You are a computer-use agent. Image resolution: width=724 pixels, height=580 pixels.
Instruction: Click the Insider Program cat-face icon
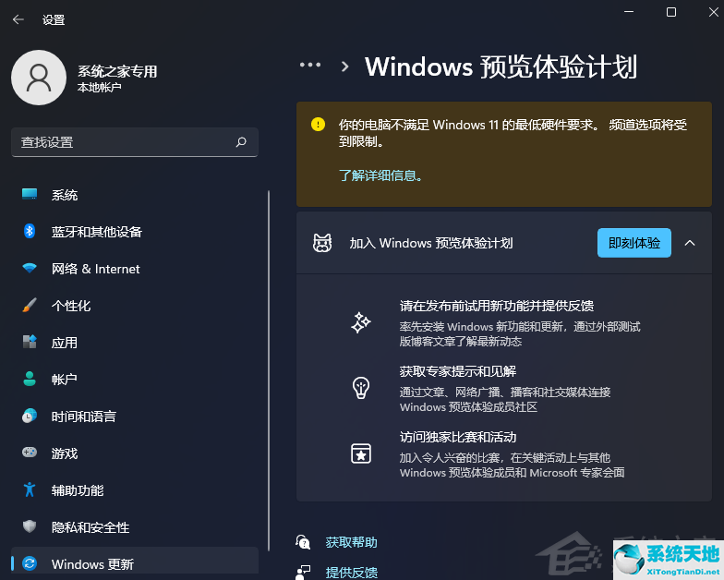tap(322, 243)
